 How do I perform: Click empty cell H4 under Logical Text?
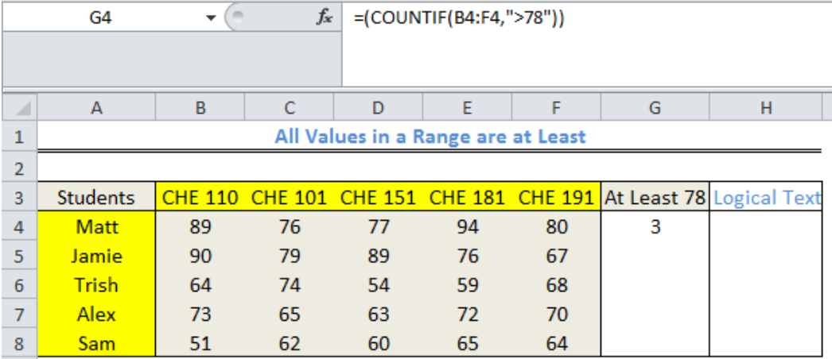(x=766, y=227)
